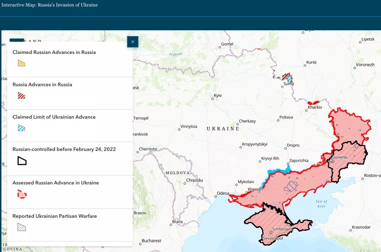Click the Zaporizhia city label on map
381x252 pixels.
point(299,160)
